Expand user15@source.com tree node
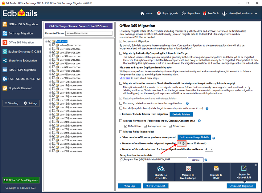262x193 pixels. coord(50,100)
